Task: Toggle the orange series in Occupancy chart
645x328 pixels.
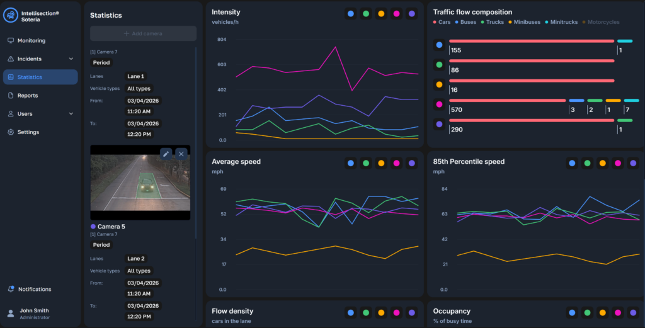Action: pos(603,313)
